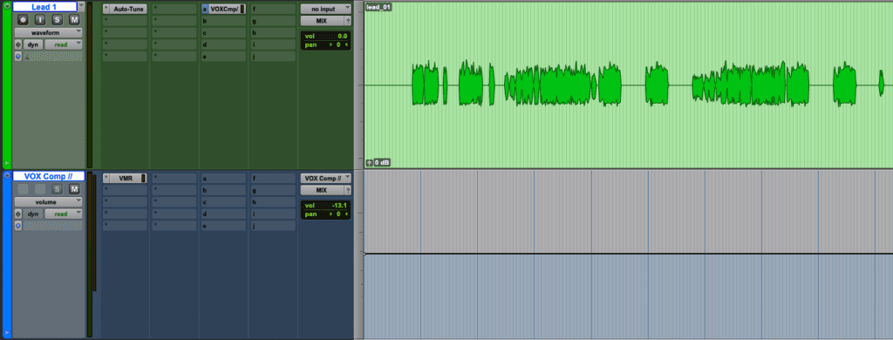The image size is (893, 340).
Task: Assign send f on Lead 1
Action: pos(272,9)
